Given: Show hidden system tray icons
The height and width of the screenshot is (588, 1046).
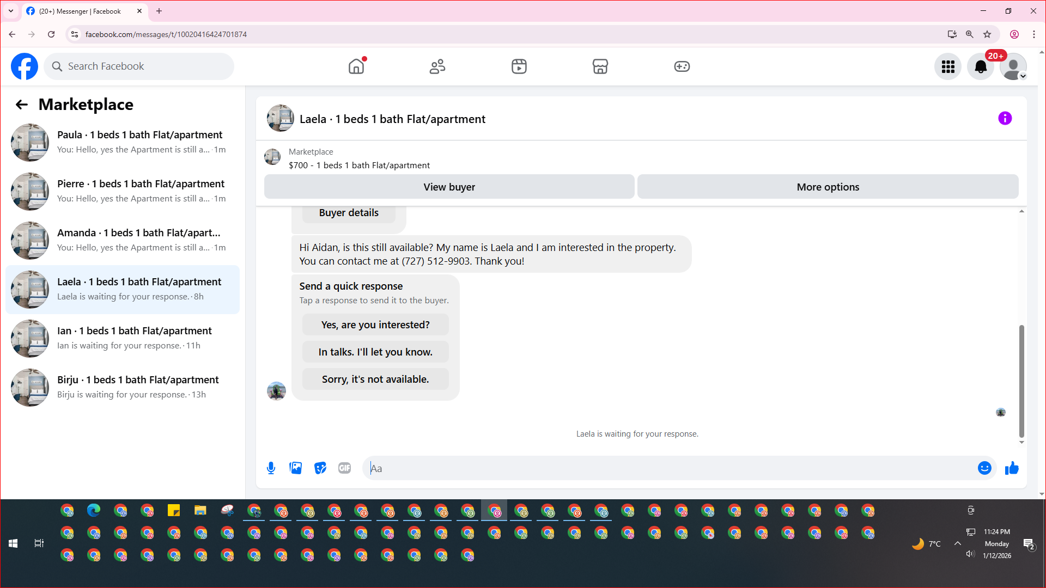Looking at the screenshot, I should (957, 543).
